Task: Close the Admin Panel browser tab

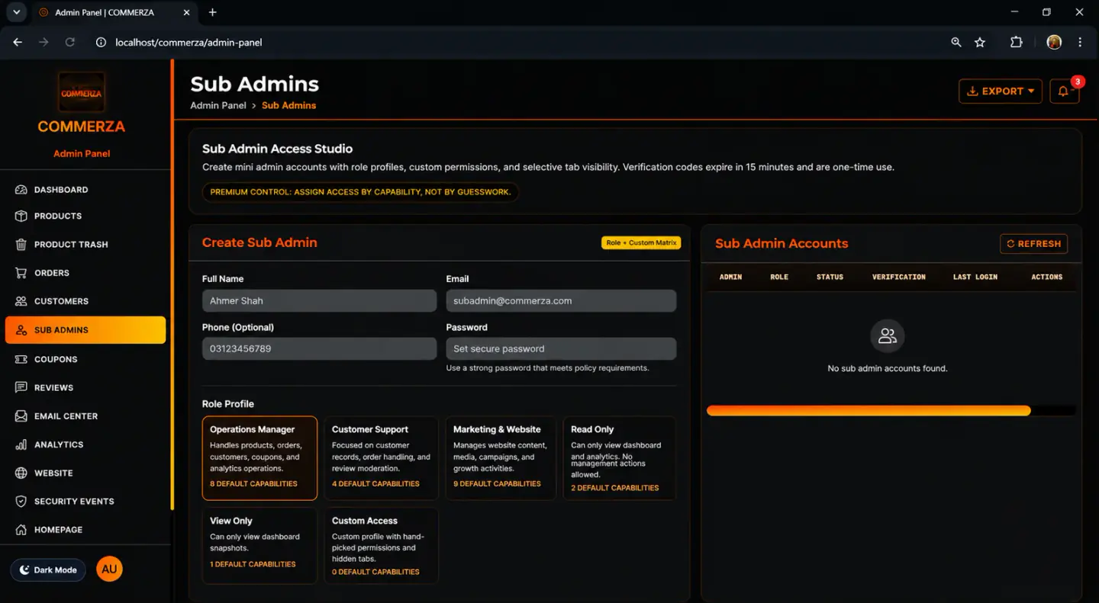Action: (x=185, y=12)
